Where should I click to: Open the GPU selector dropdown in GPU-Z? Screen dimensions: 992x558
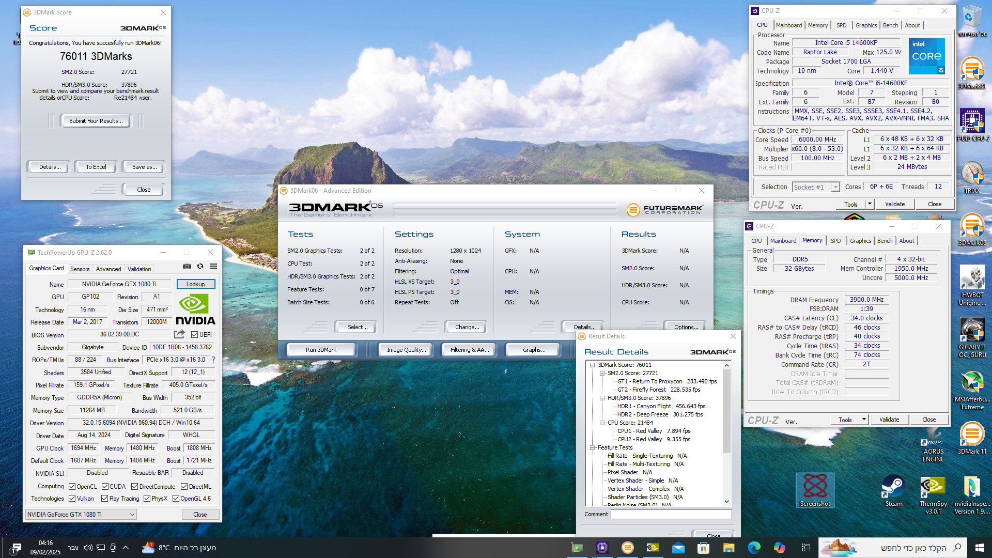[81, 515]
